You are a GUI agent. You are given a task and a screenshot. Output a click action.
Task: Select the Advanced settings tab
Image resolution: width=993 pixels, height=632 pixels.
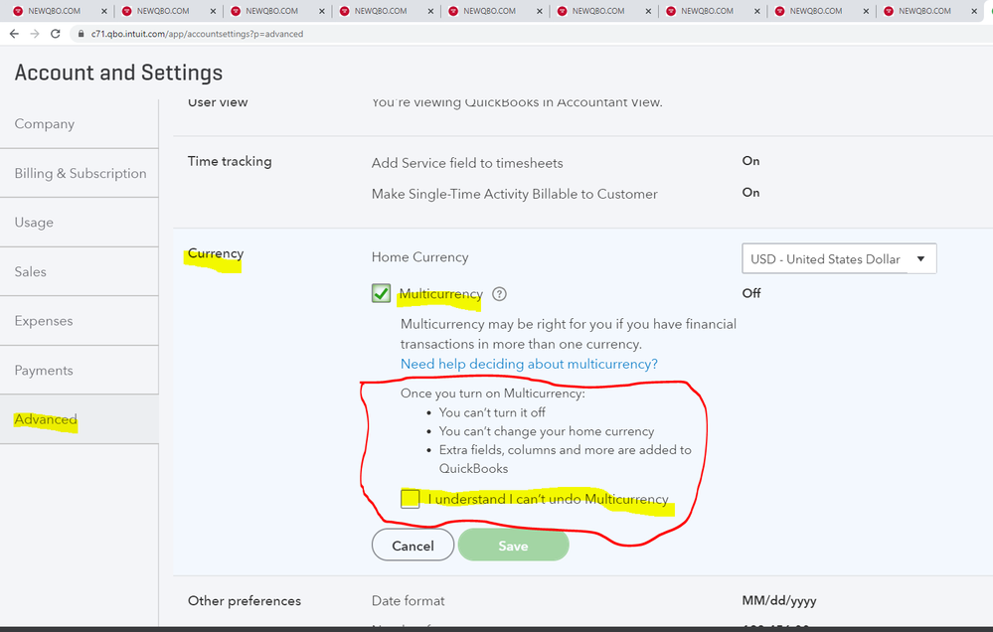[x=80, y=419]
